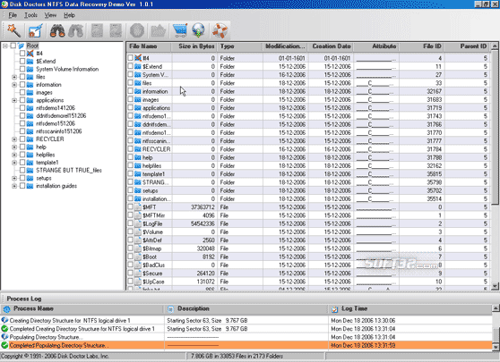Collapse the Root tree node
Viewport: 500px width, 362px height.
[4, 46]
